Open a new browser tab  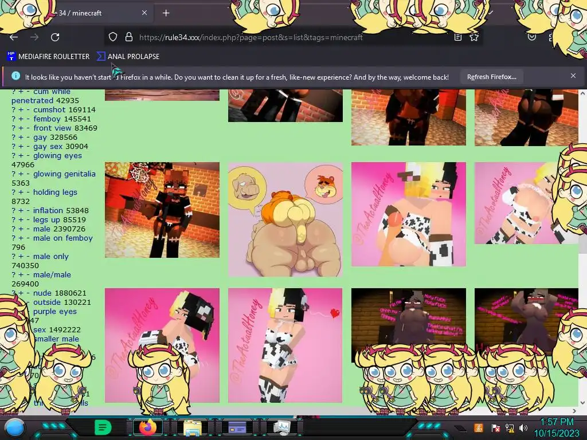click(x=166, y=13)
